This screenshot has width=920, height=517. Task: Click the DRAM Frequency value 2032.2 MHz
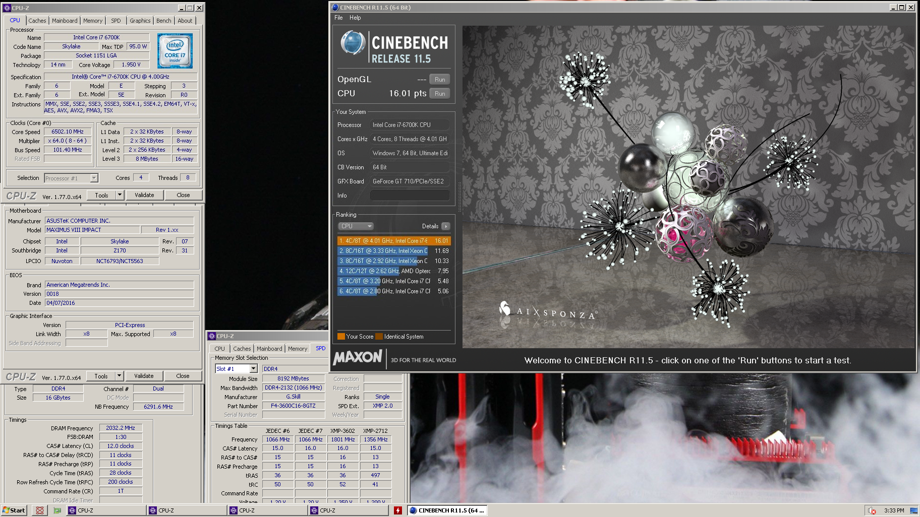121,428
